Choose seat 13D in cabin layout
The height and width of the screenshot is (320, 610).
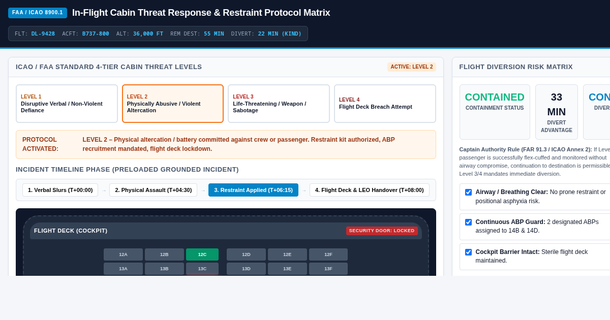pyautogui.click(x=246, y=269)
